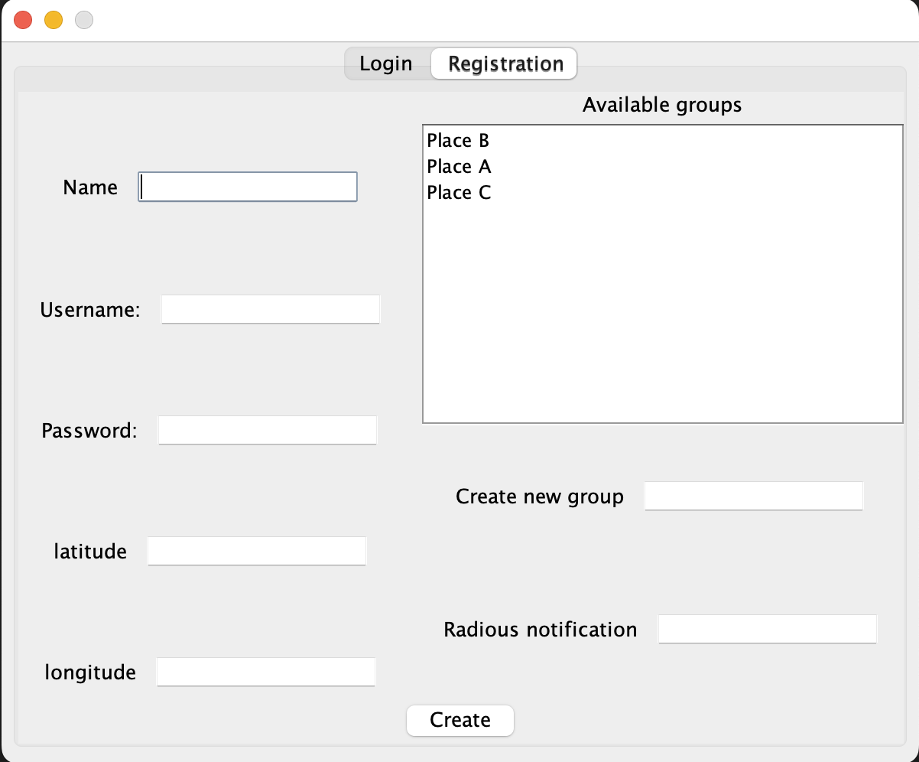
Task: Click the longitude text field
Action: 266,672
